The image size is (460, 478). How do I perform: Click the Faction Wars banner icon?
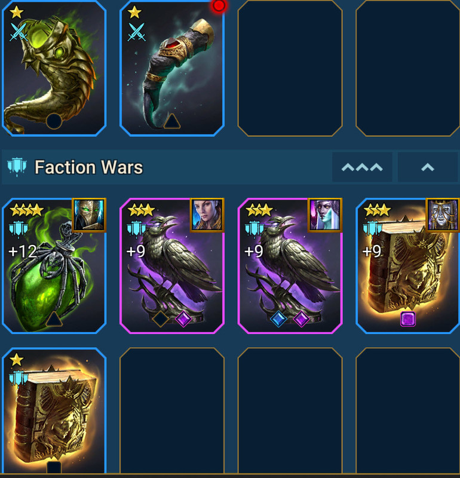coord(17,167)
